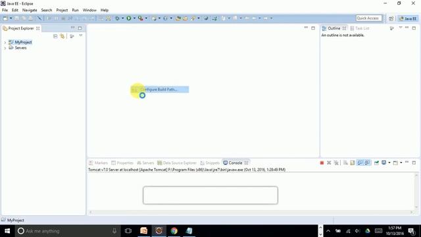This screenshot has width=421, height=237.
Task: Select the Outline tab
Action: coord(334,28)
